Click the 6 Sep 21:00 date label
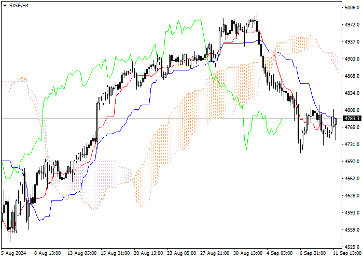 [x=313, y=253]
